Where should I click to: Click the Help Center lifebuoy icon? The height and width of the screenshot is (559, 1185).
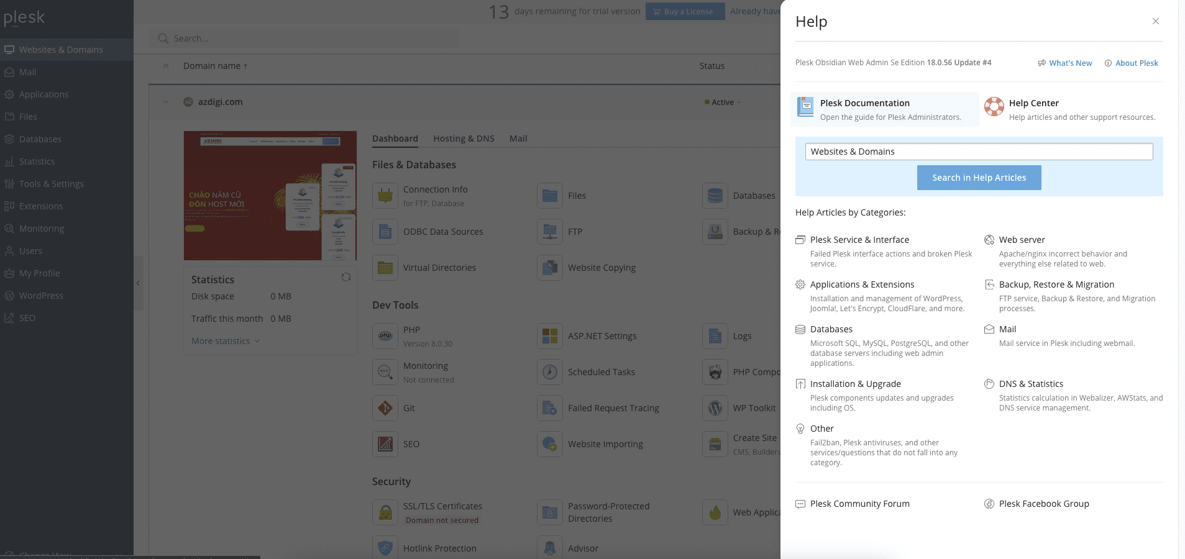(x=994, y=107)
